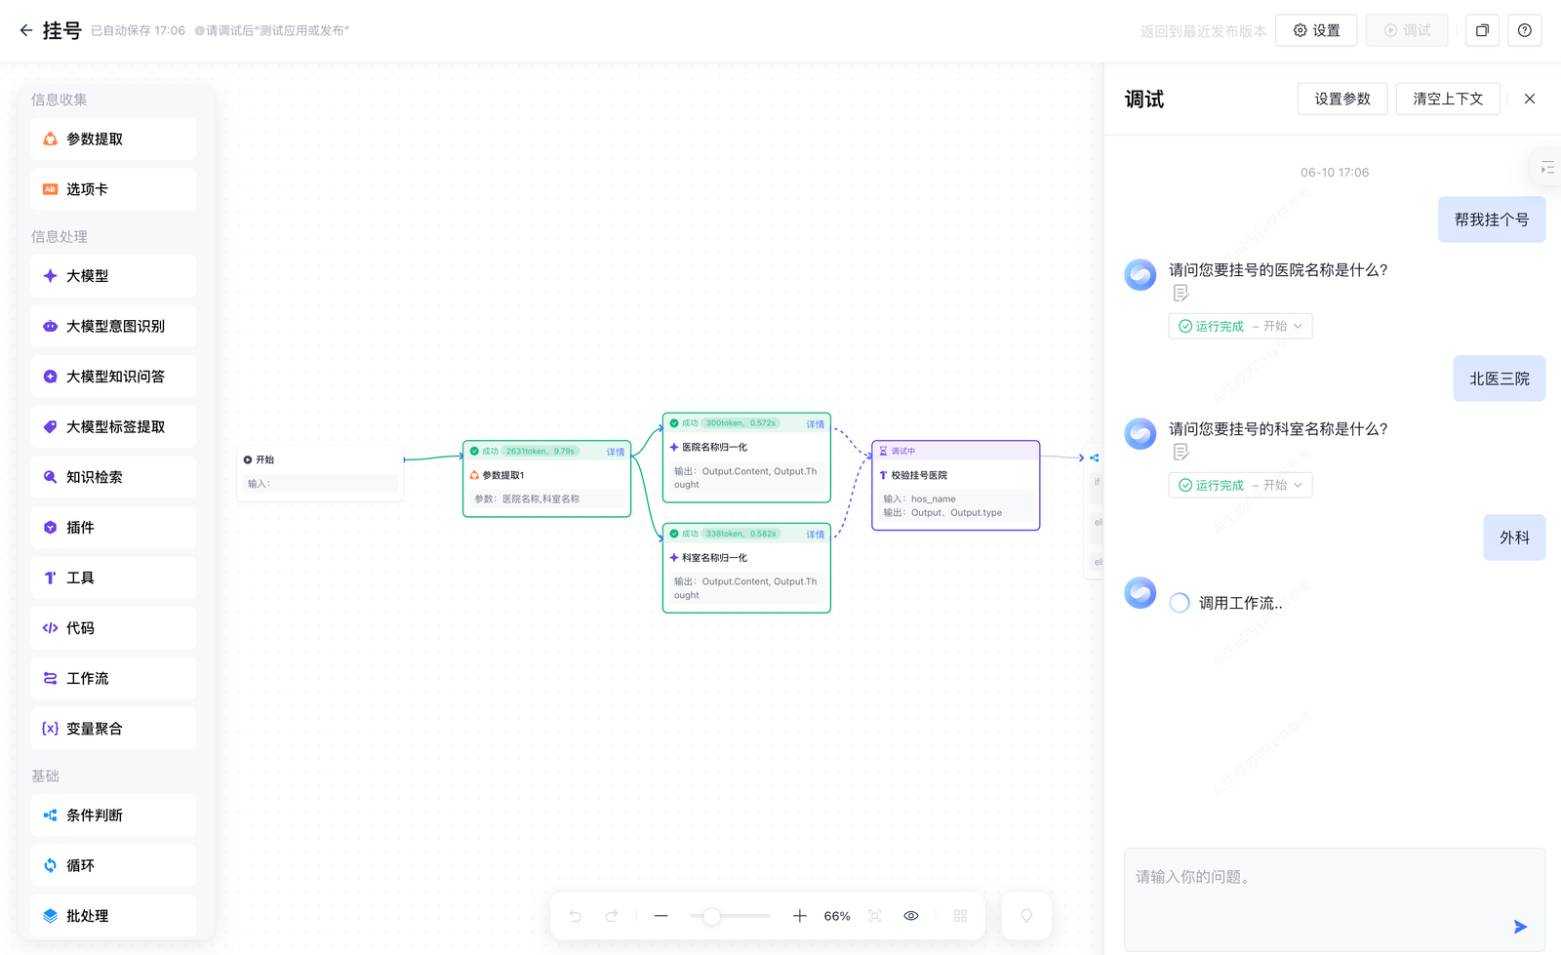Click the 清空上下文 button
The width and height of the screenshot is (1561, 955).
point(1447,99)
